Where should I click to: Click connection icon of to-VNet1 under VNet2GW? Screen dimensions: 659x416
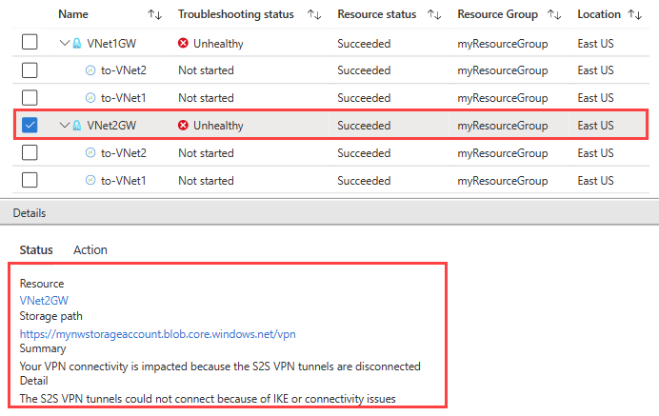coord(90,181)
